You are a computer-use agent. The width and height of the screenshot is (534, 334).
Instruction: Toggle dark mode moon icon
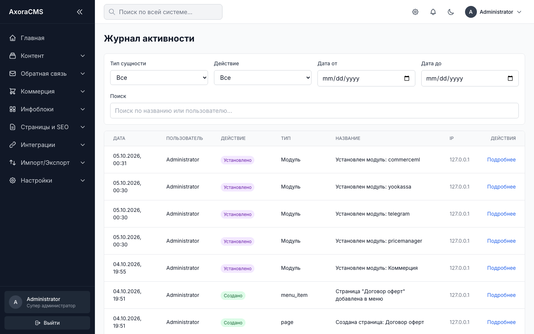click(451, 12)
